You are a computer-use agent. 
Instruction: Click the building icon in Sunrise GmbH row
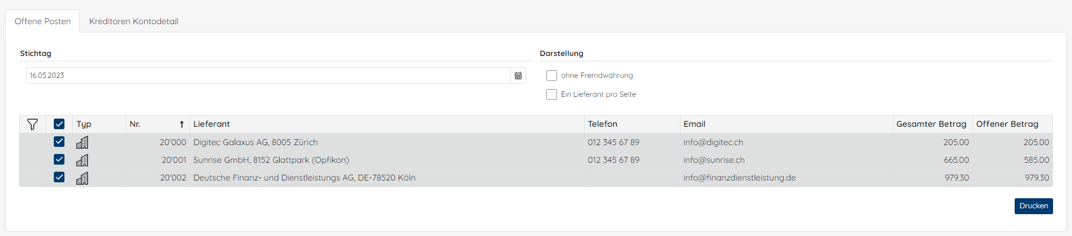click(x=82, y=160)
